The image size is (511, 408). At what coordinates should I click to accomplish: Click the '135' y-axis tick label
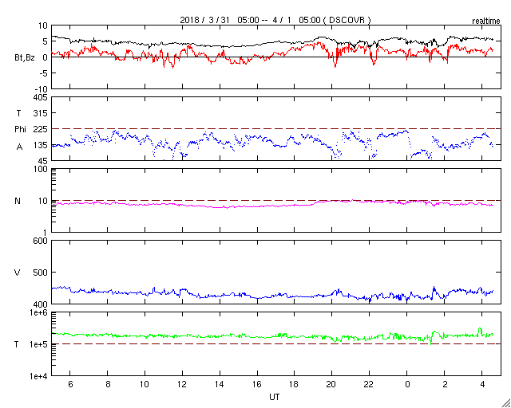pyautogui.click(x=41, y=145)
